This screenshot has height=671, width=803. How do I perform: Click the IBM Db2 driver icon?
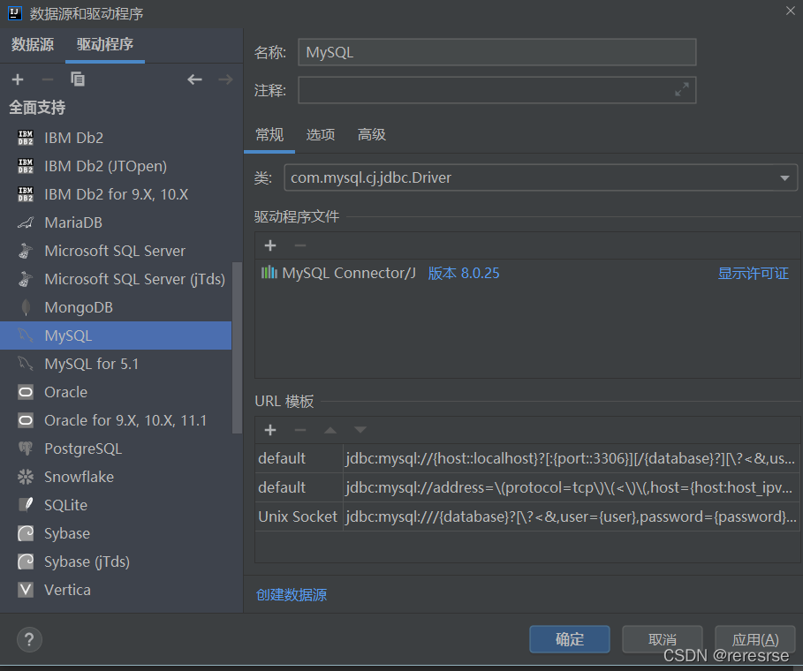coord(26,138)
